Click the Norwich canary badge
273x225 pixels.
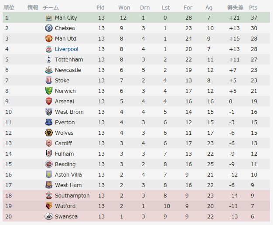pos(49,91)
